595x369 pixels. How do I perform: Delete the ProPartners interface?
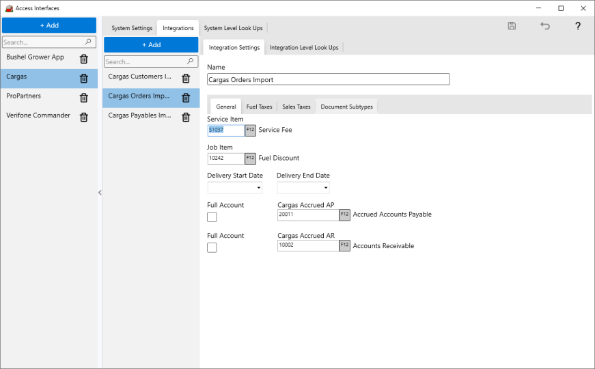click(84, 98)
